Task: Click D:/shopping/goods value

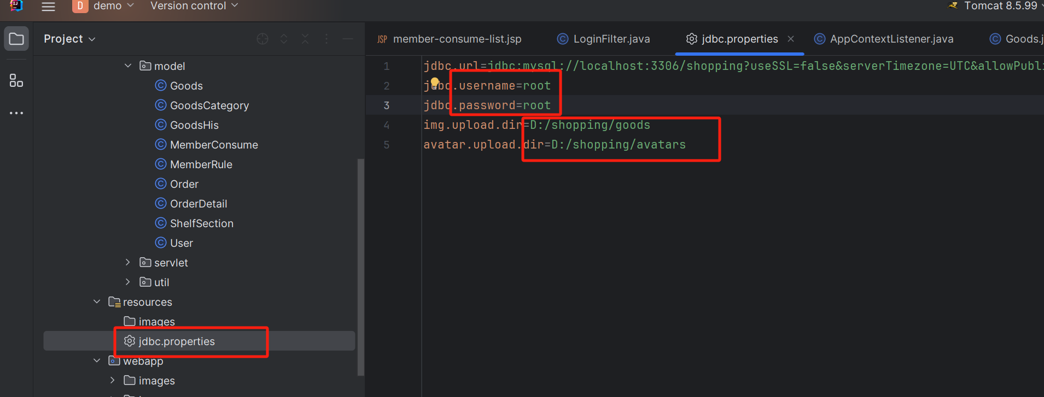Action: [x=590, y=125]
